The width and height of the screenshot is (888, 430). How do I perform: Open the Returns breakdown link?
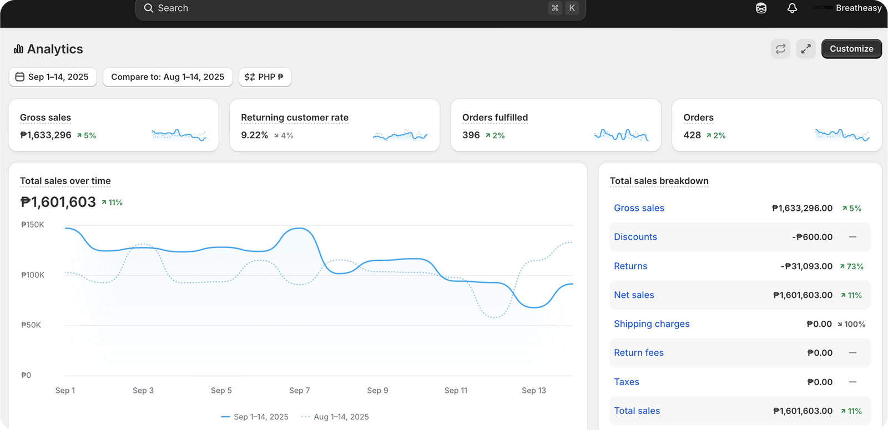[630, 266]
